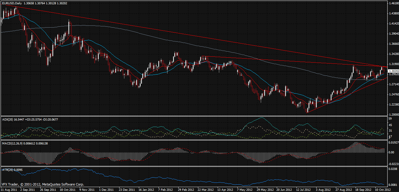This screenshot has height=192, width=399.
Task: Click the solid ADX line peak near May 2012
Action: click(262, 118)
